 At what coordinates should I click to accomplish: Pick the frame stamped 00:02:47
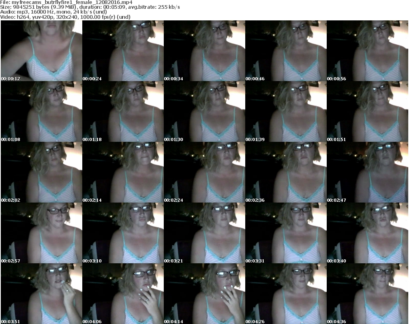point(367,172)
